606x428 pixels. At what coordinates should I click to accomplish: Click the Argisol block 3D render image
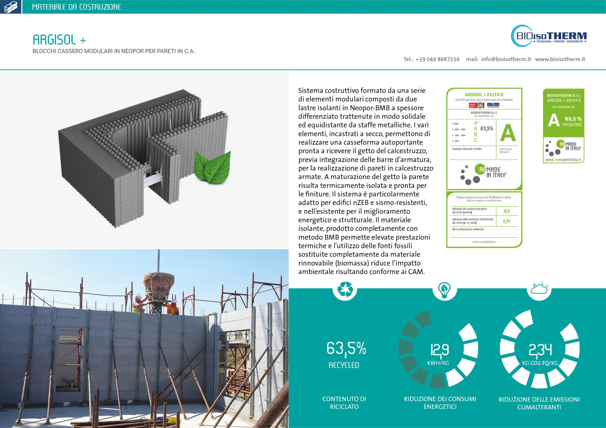click(144, 159)
